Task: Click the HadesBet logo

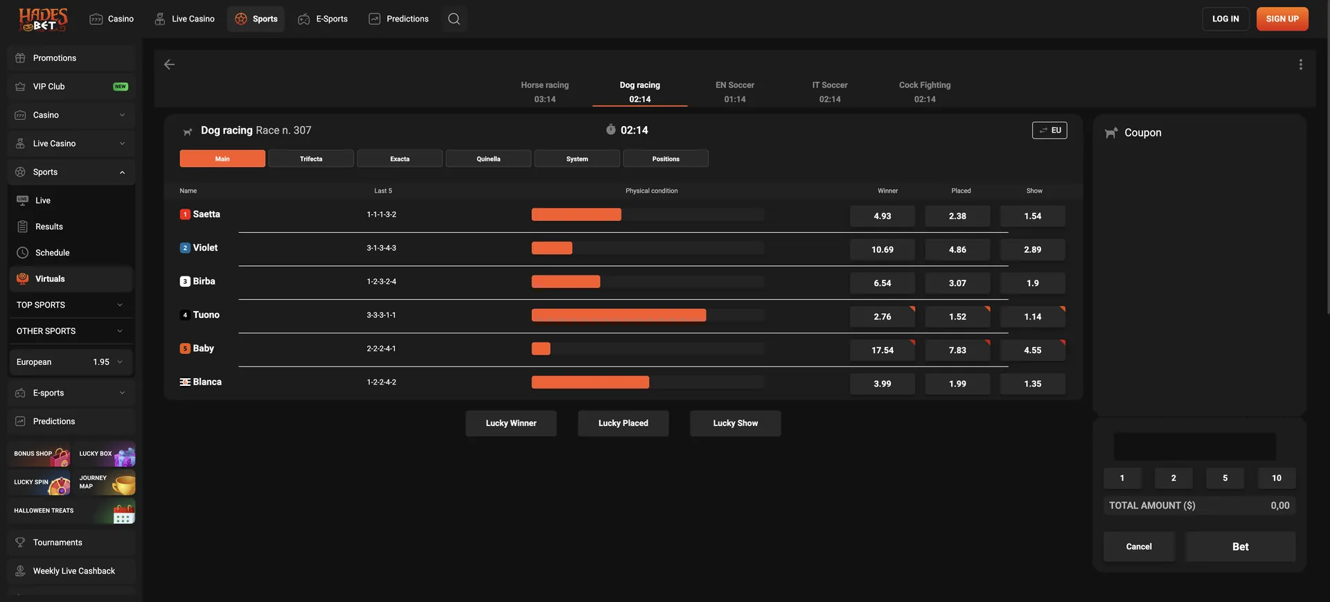Action: 43,19
